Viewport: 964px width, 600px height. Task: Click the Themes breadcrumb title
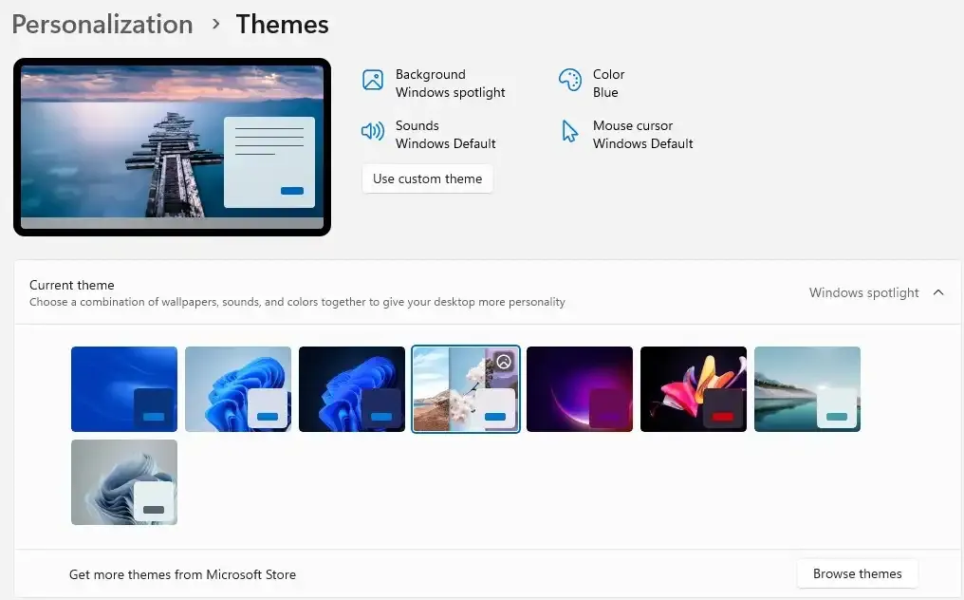click(x=282, y=25)
